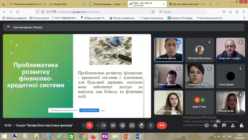This screenshot has height=140, width=248.
Task: Click the present screen button
Action: pos(132,125)
